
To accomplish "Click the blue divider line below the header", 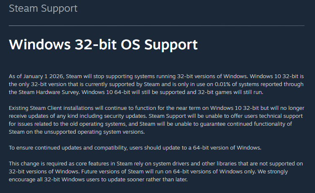I will coord(157,25).
